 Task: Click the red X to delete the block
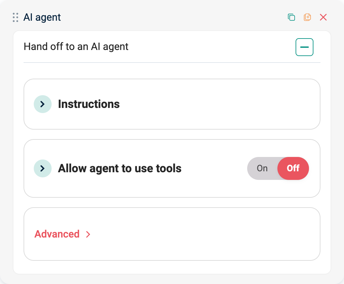pyautogui.click(x=323, y=17)
